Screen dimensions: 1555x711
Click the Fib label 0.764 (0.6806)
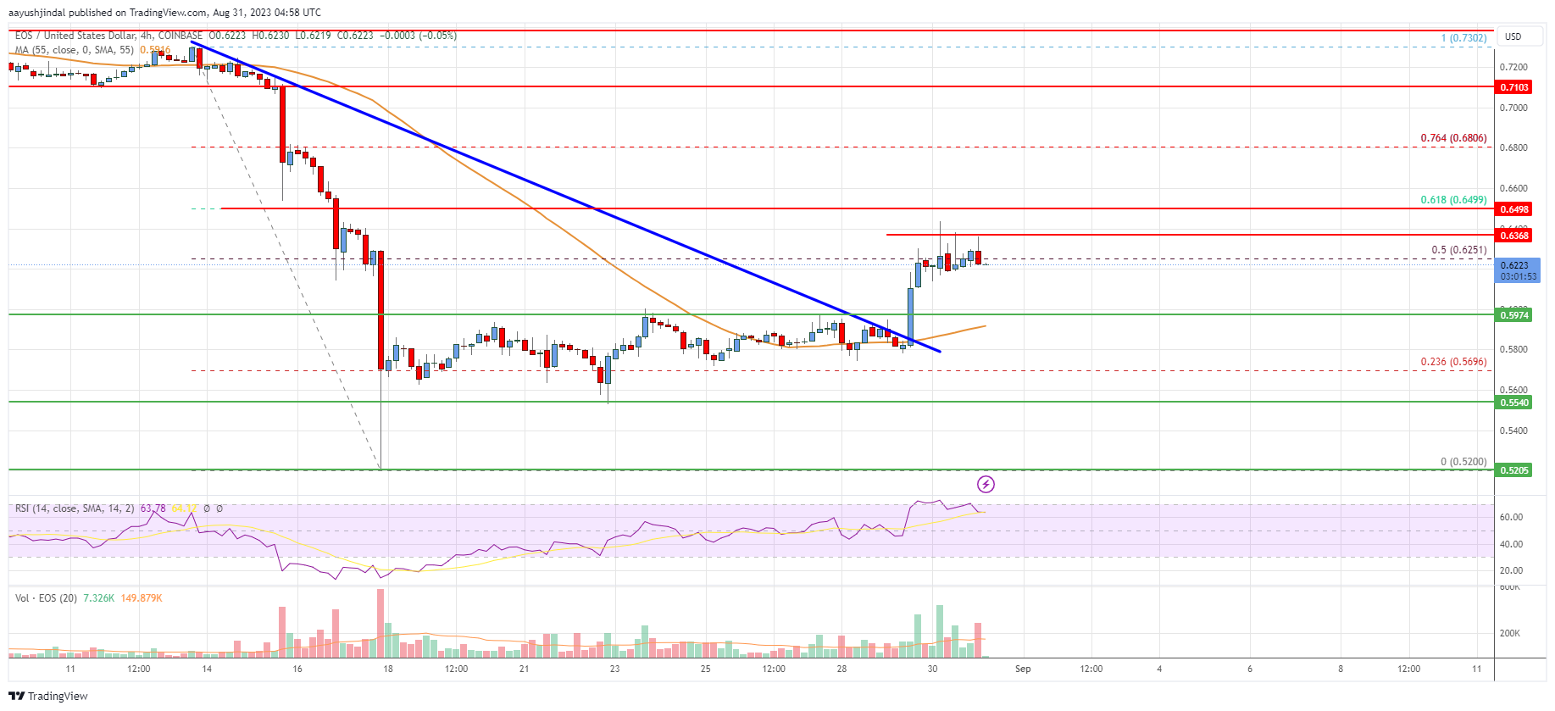1453,138
